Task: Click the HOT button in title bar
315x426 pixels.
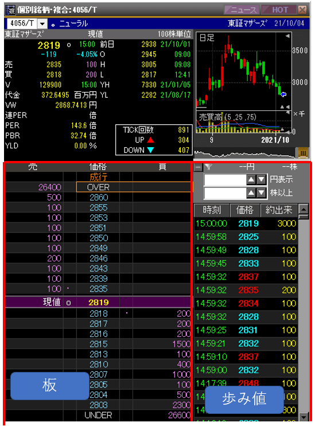Action: (279, 10)
